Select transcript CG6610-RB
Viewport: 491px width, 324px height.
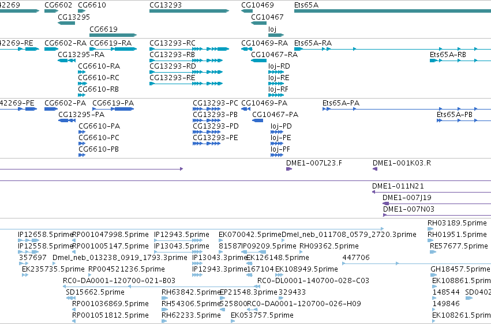click(82, 95)
